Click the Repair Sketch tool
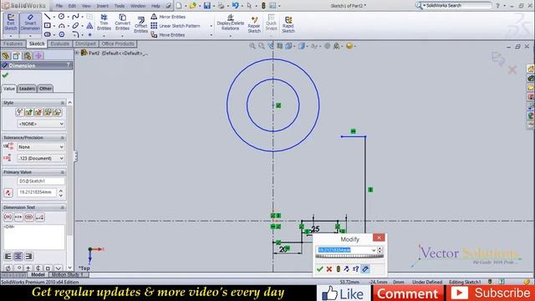Screen dimensions: 535x301 point(254,24)
